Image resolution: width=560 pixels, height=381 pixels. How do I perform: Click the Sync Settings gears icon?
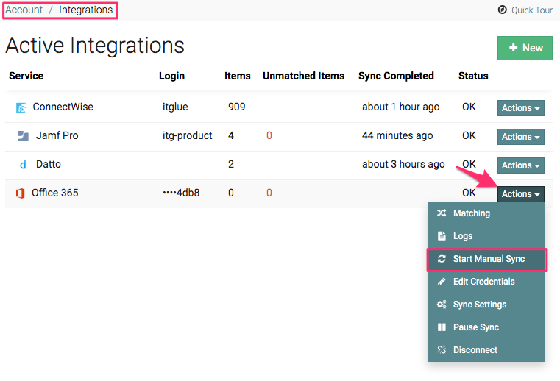click(x=442, y=305)
